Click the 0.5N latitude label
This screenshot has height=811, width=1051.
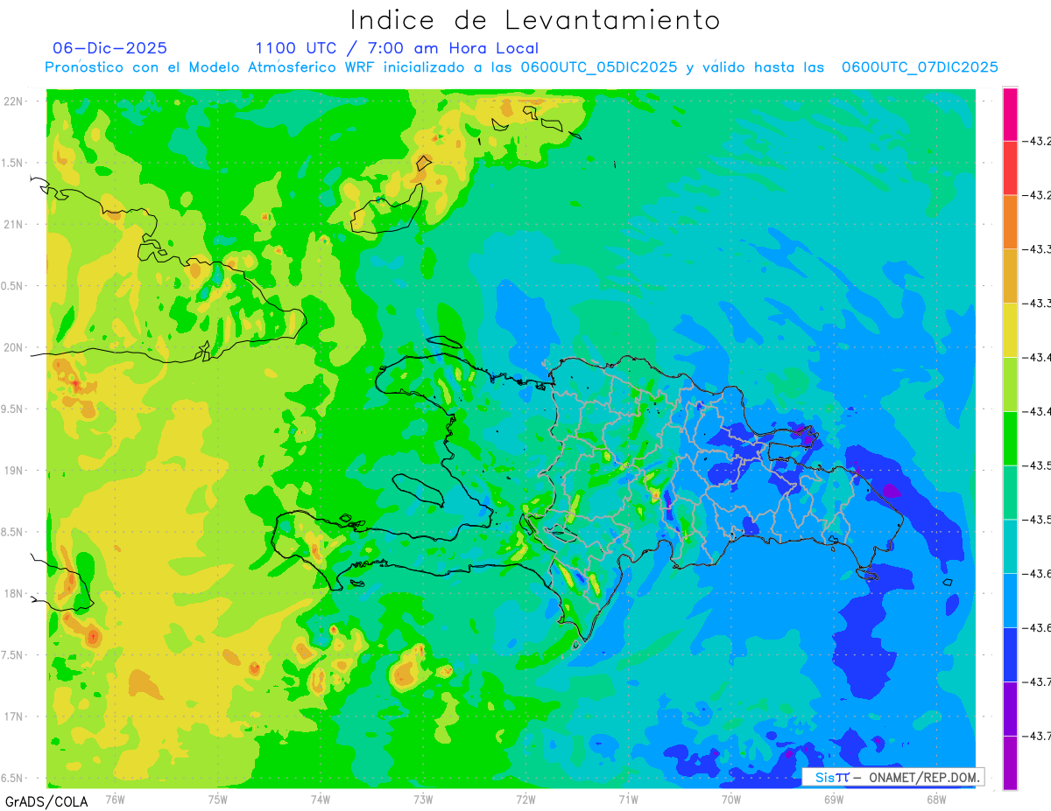(13, 286)
